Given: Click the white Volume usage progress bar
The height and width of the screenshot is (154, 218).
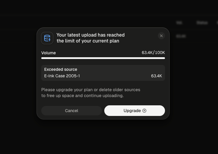Looking at the screenshot, I should 103,58.
